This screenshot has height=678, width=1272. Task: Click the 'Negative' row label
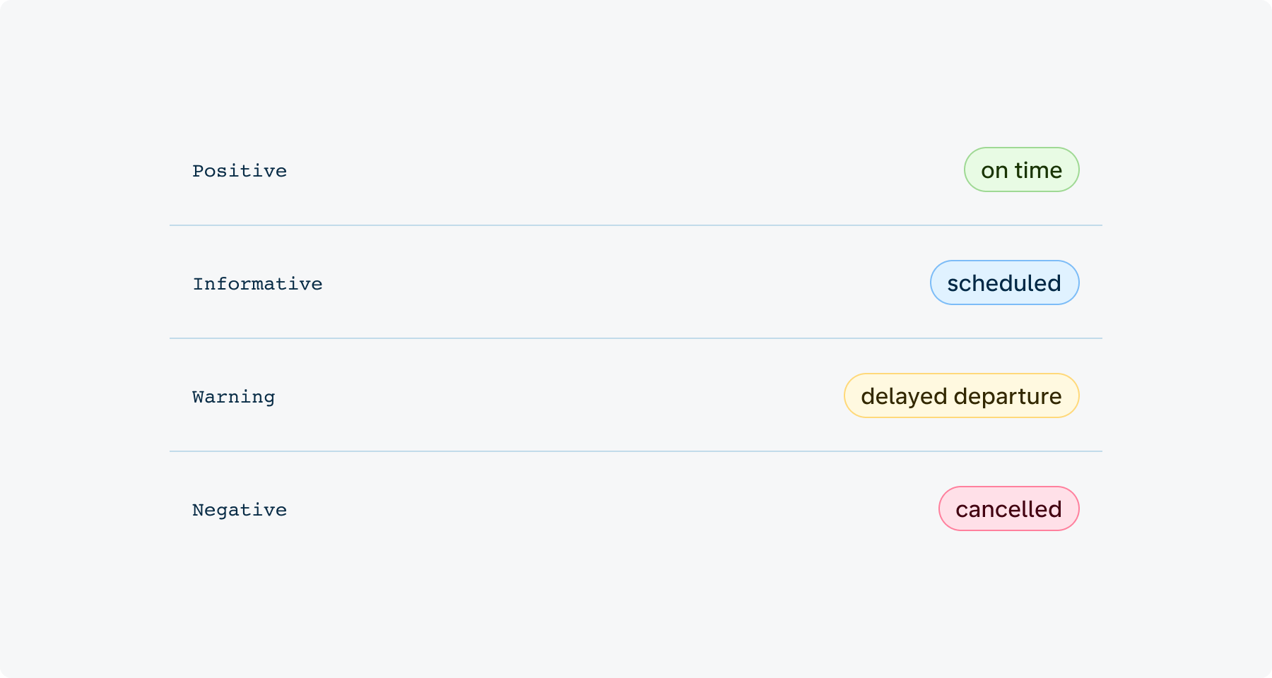pyautogui.click(x=239, y=509)
